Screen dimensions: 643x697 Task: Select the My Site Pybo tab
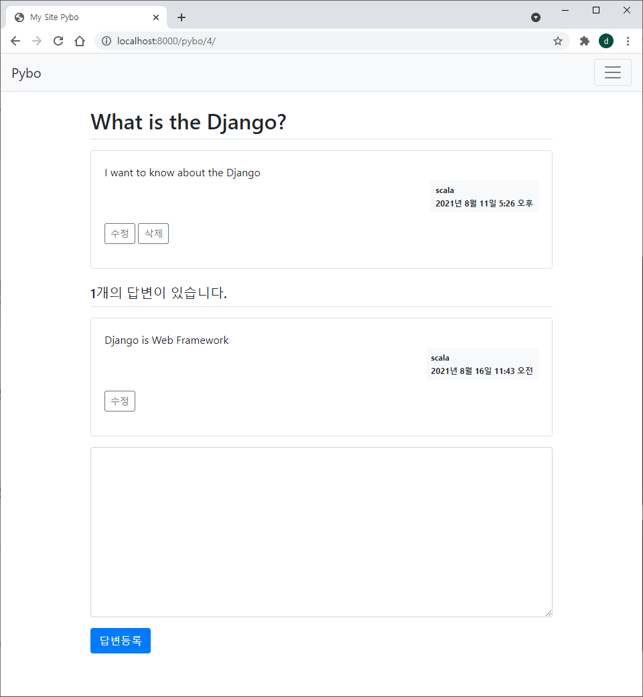pyautogui.click(x=86, y=17)
